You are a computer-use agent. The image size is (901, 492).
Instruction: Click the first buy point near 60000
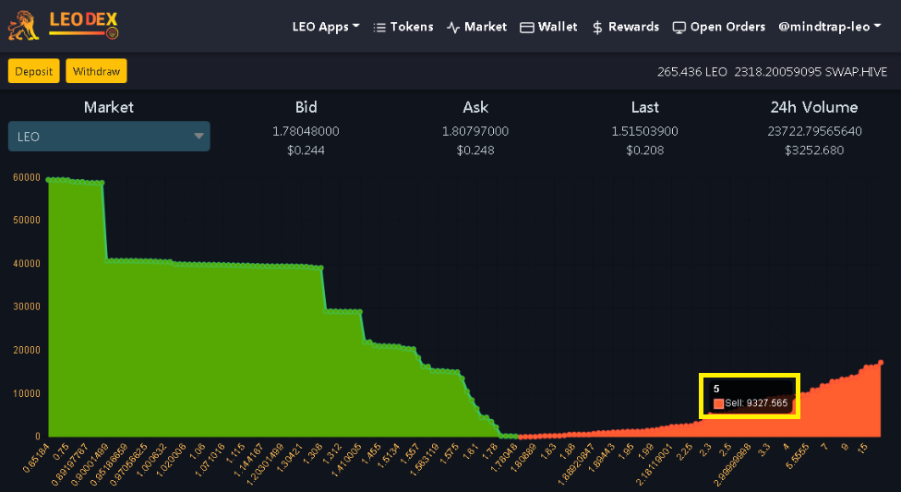(49, 180)
